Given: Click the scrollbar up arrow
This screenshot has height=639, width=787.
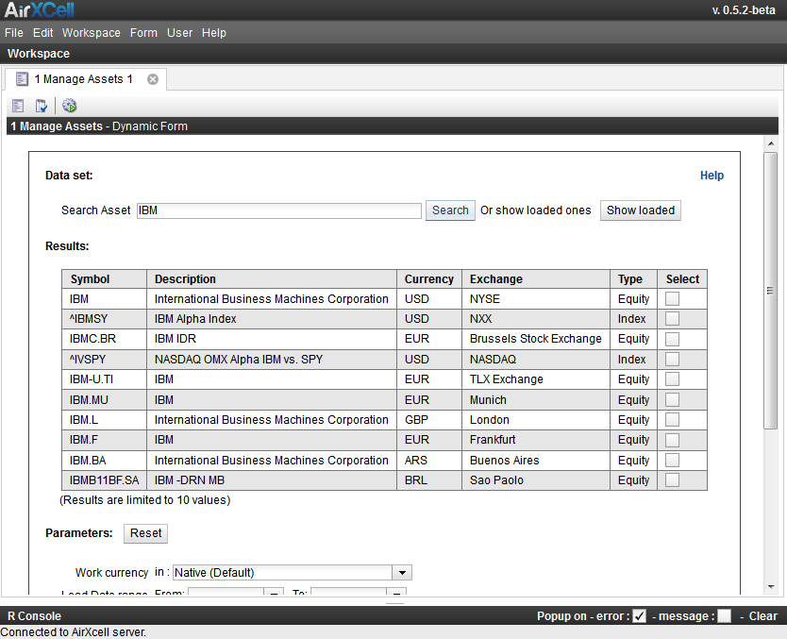Looking at the screenshot, I should pyautogui.click(x=770, y=144).
